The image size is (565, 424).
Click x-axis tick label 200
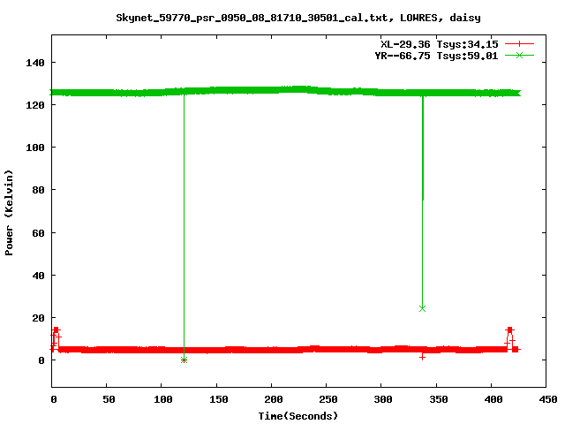point(273,399)
